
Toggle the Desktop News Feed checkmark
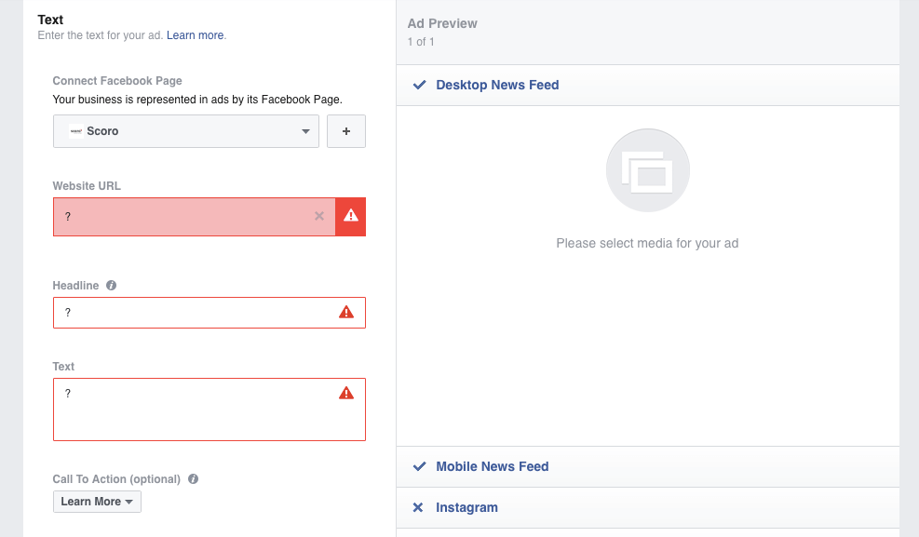(420, 85)
